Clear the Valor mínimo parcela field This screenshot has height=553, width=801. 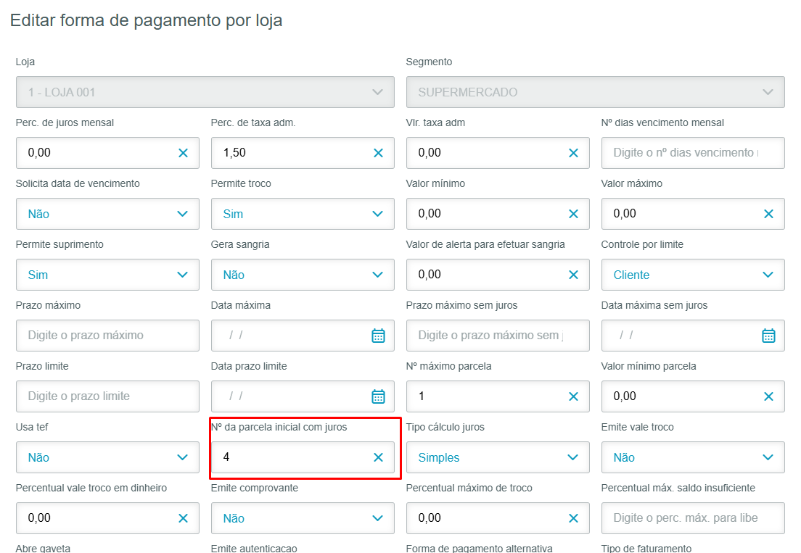(x=768, y=396)
